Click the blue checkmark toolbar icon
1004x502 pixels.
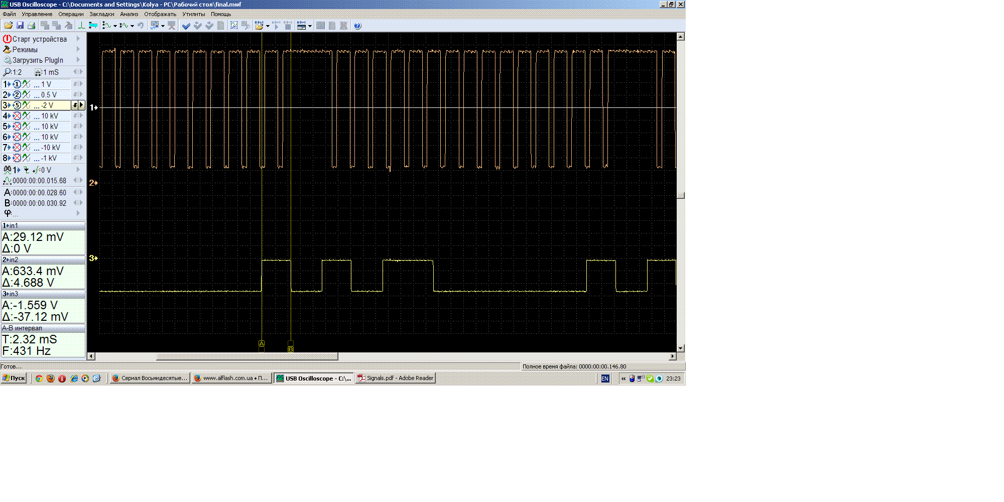[x=186, y=26]
